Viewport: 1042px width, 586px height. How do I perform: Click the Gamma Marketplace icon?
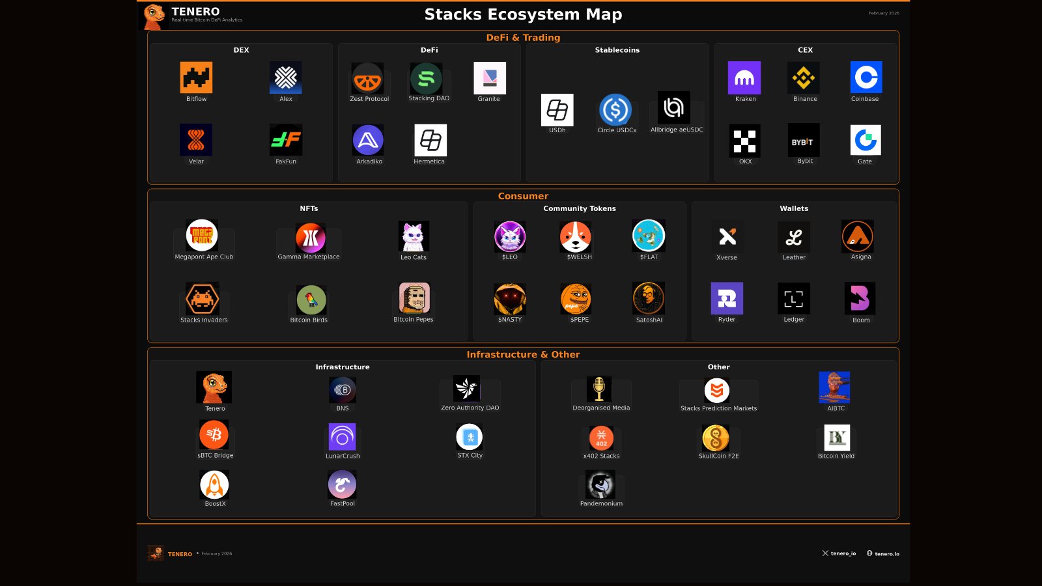311,237
